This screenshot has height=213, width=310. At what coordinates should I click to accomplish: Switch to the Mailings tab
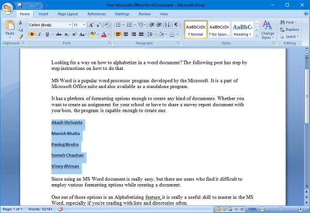(x=122, y=14)
